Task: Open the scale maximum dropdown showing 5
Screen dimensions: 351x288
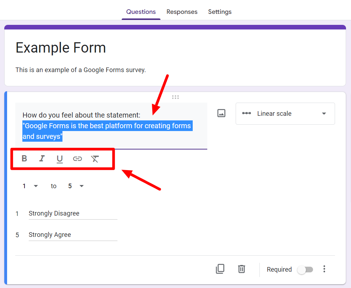Action: tap(76, 186)
